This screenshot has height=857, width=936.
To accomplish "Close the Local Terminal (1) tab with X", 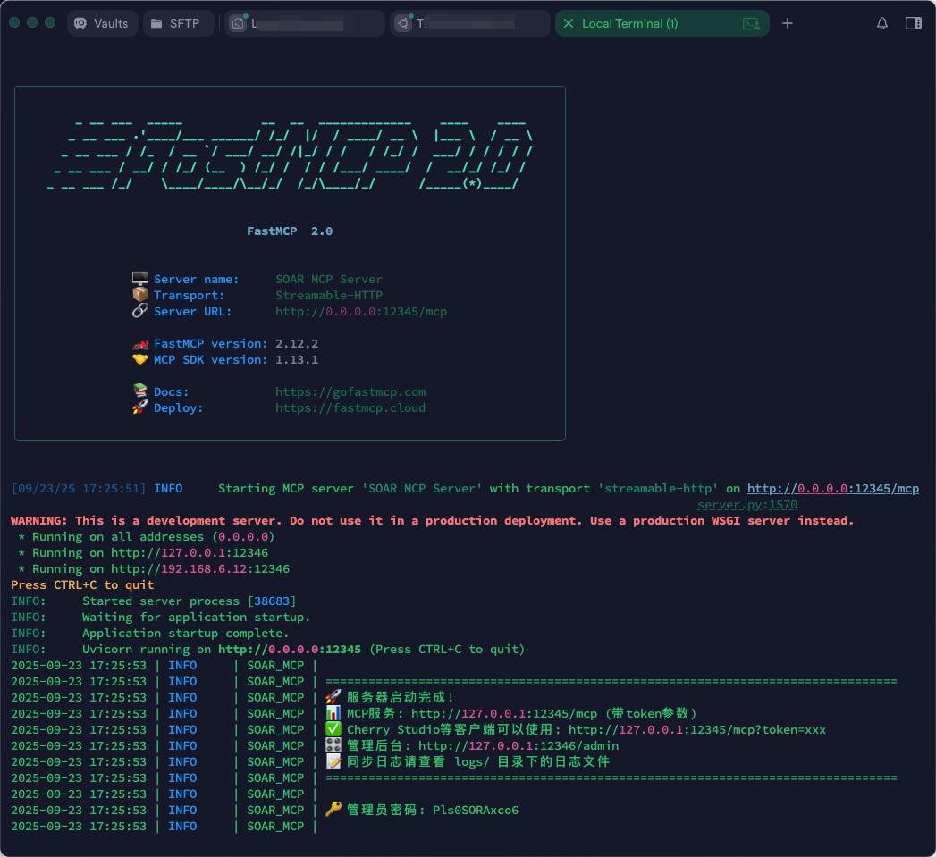I will [569, 23].
